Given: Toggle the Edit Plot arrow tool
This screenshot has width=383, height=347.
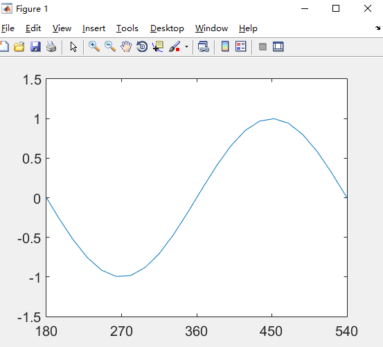Looking at the screenshot, I should point(73,46).
